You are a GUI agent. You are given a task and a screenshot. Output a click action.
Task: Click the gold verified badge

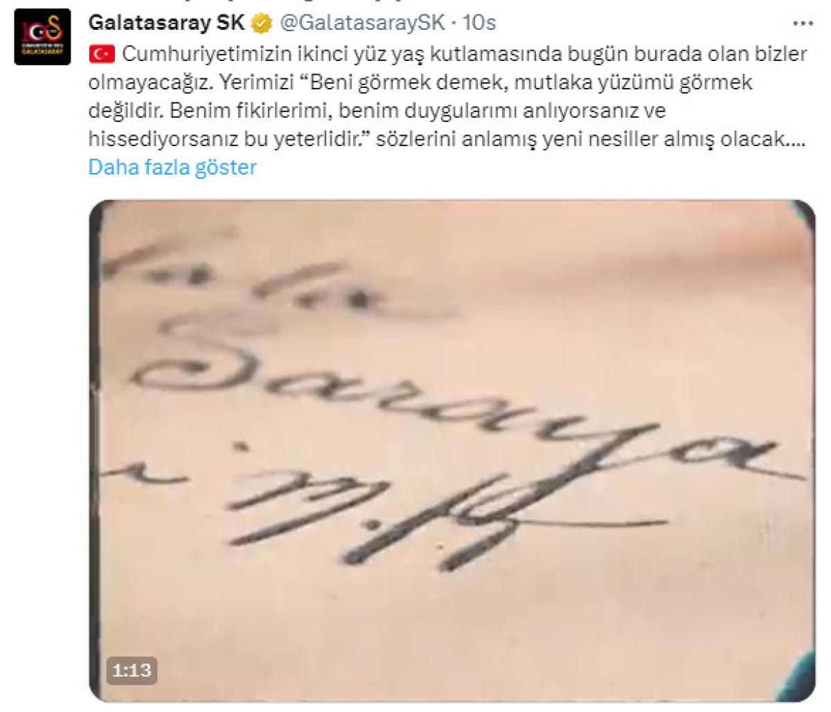click(x=261, y=24)
